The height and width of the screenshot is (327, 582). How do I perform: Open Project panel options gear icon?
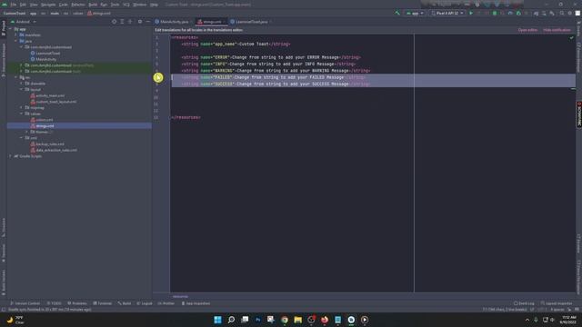tap(140, 22)
